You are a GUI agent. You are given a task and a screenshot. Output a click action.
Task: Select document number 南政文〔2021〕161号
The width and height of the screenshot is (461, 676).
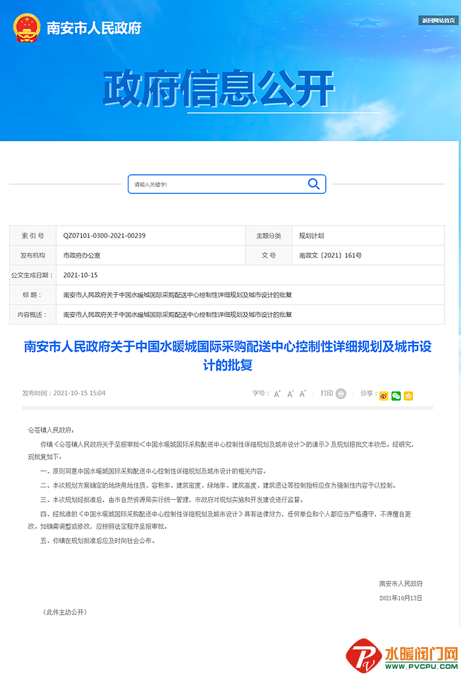(330, 255)
